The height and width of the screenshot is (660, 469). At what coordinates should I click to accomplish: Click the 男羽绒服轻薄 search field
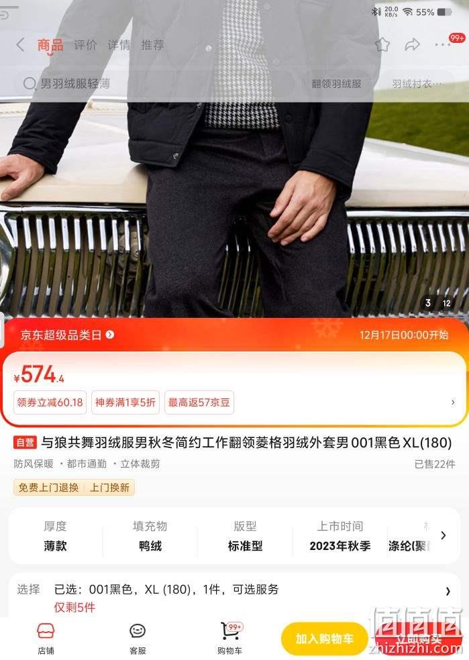point(154,84)
